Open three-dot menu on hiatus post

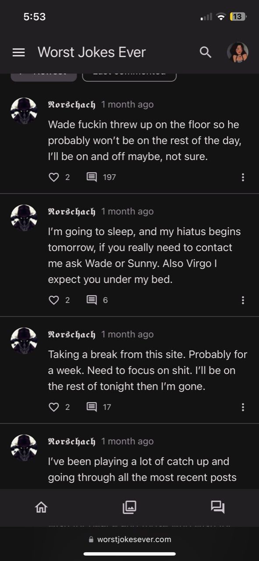click(x=243, y=300)
